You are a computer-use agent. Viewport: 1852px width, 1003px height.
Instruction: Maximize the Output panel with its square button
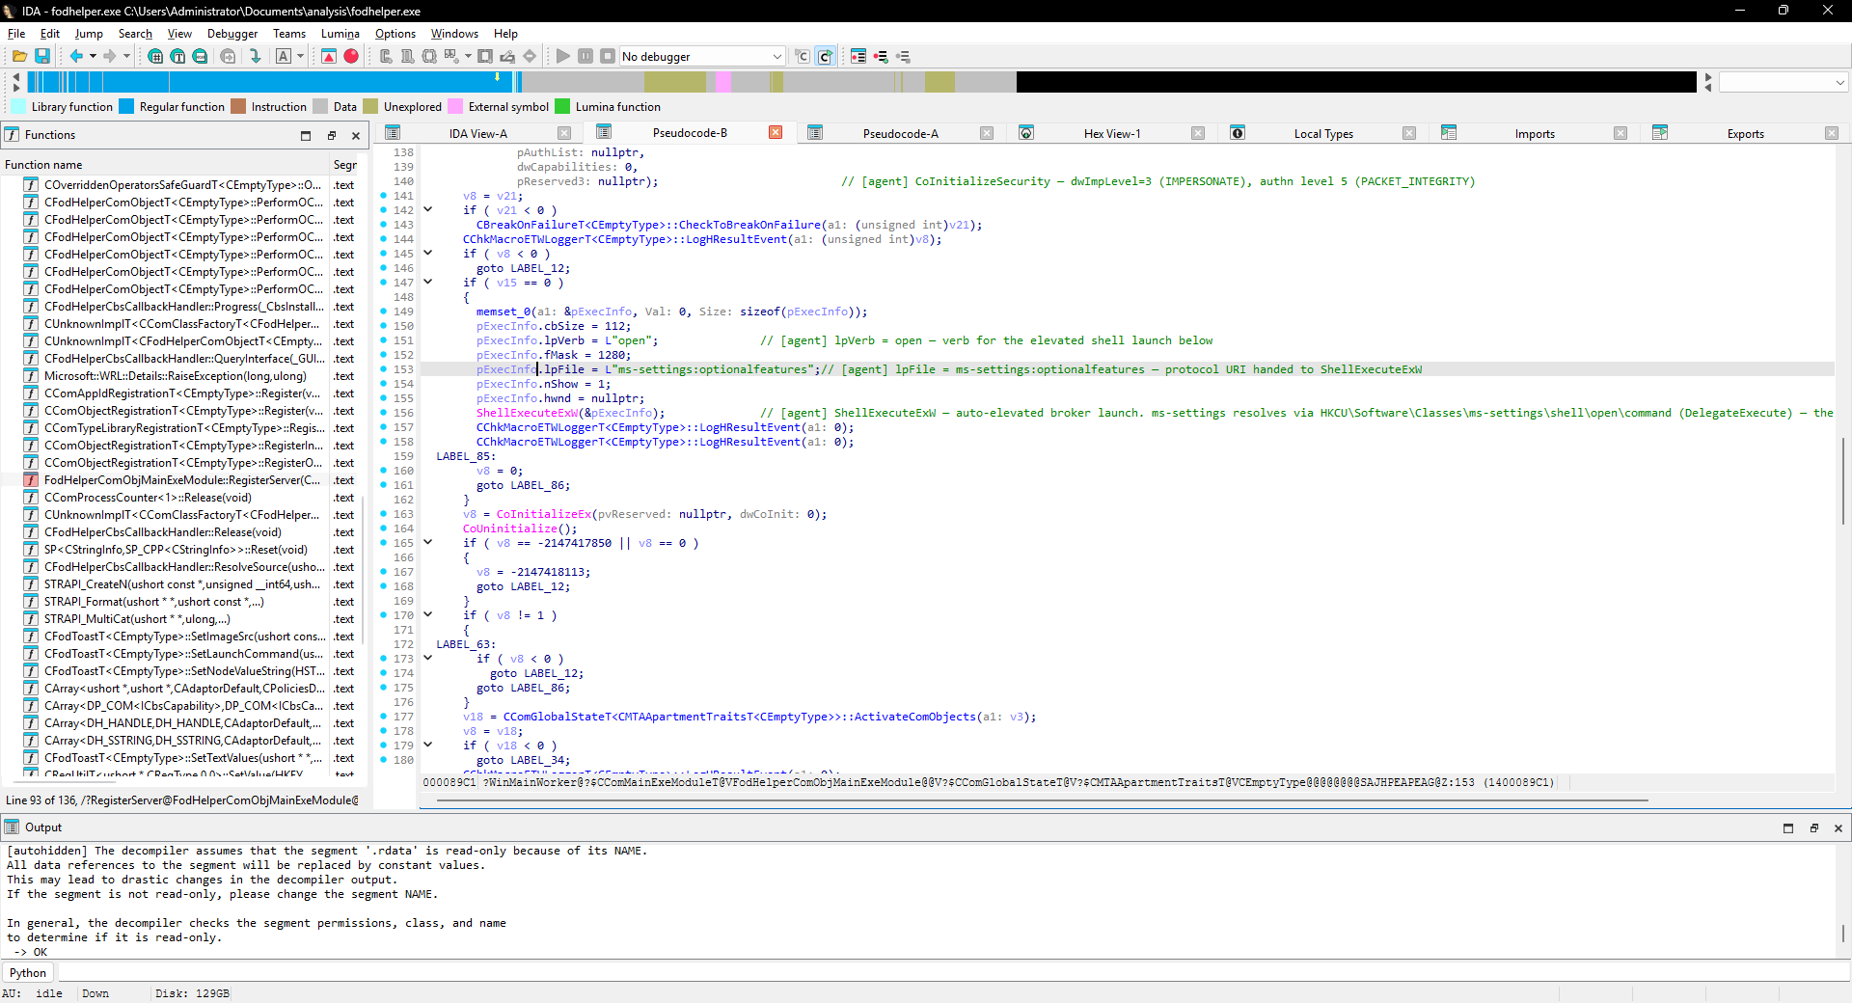1788,828
